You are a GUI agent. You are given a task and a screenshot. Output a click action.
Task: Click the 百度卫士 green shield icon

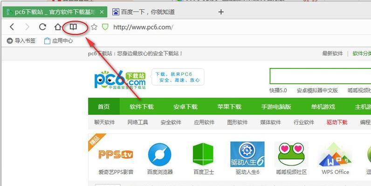pyautogui.click(x=203, y=154)
